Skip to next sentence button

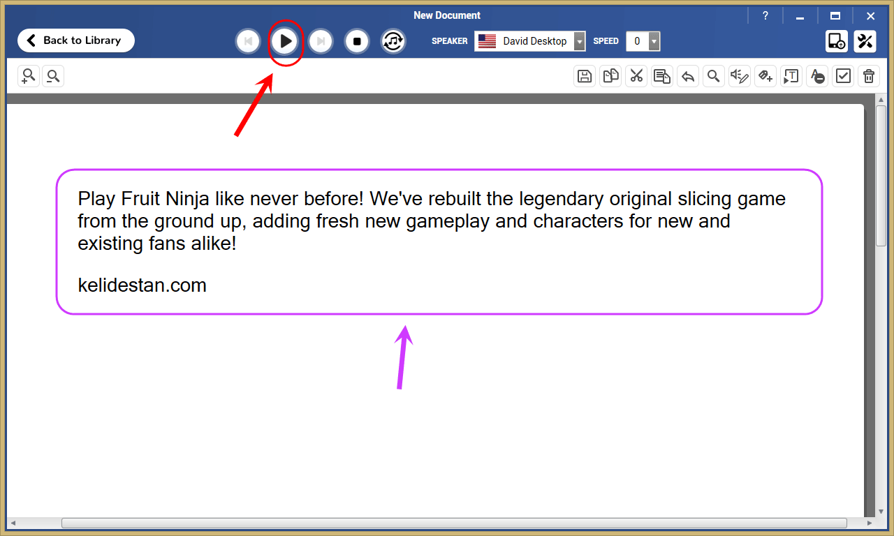[x=321, y=41]
